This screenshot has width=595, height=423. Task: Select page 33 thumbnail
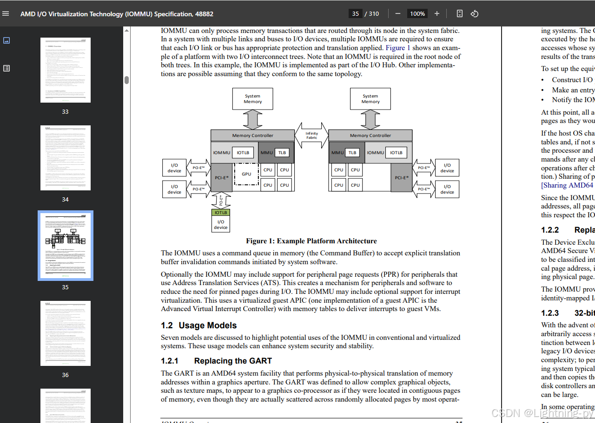pyautogui.click(x=65, y=71)
